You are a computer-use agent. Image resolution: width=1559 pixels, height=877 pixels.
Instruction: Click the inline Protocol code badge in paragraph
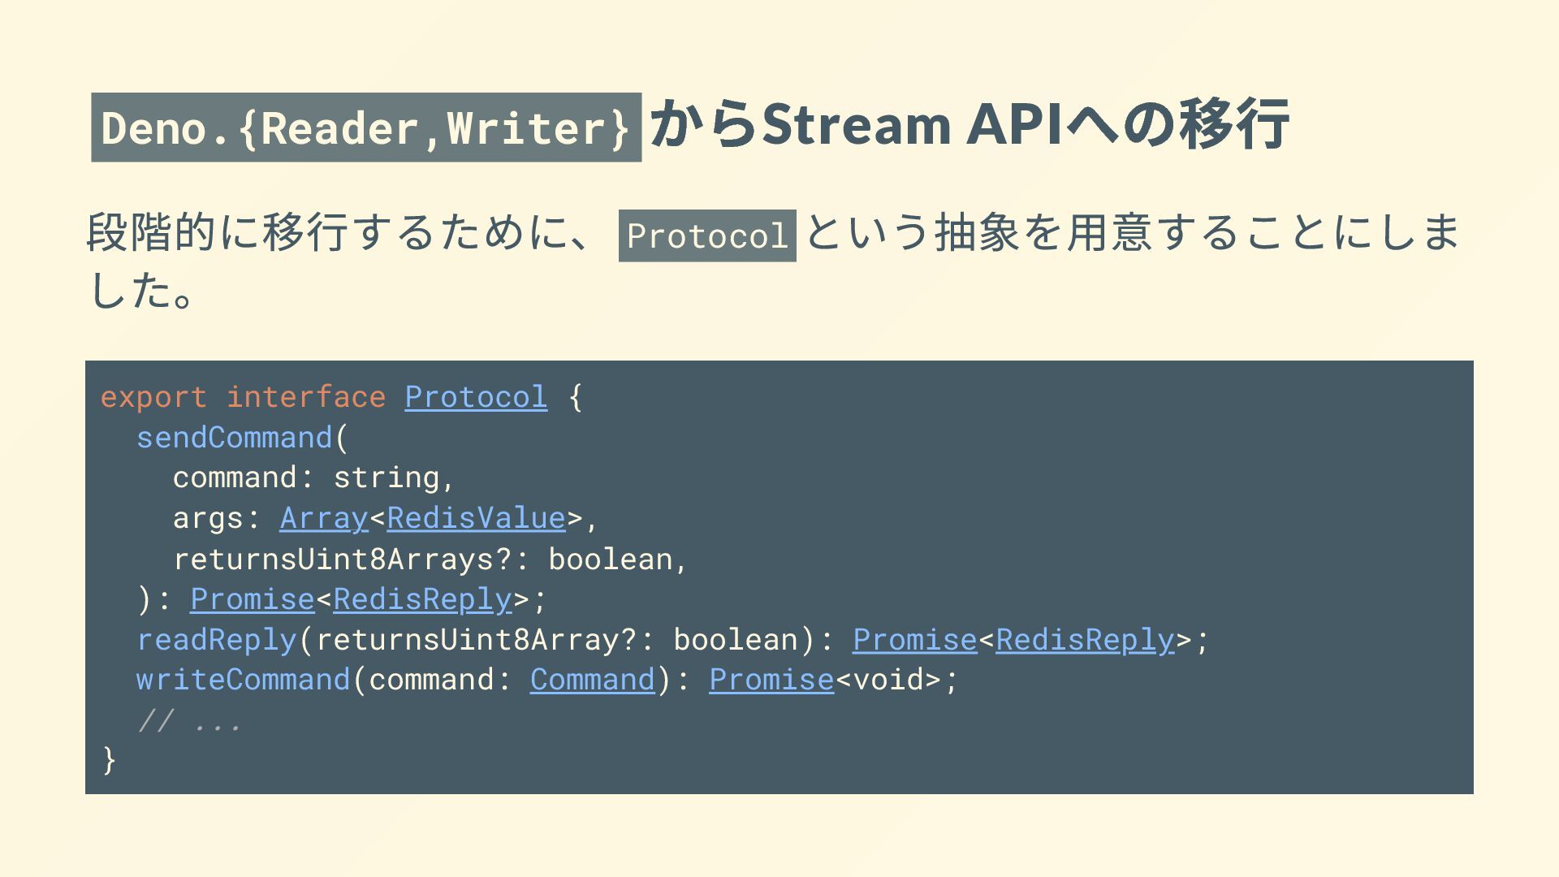click(707, 235)
